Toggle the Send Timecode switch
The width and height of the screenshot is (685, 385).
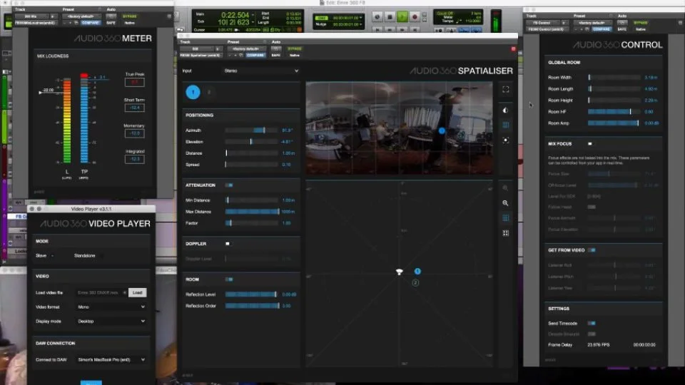[592, 324]
